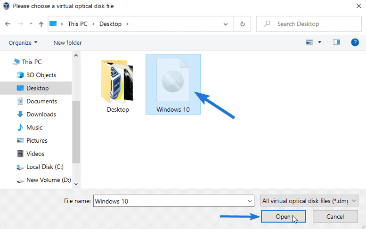The height and width of the screenshot is (229, 366).
Task: Open New Volume (D:) in sidebar
Action: point(49,180)
